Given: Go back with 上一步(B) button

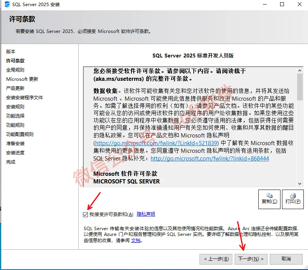Looking at the screenshot, I should click(216, 259).
